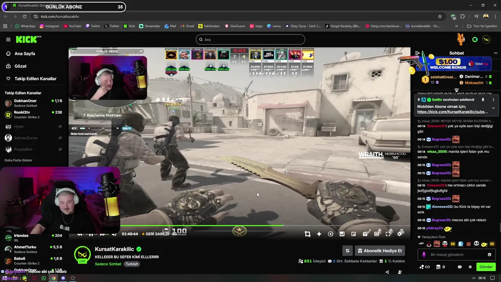Open the stream stats icon

pos(342,234)
